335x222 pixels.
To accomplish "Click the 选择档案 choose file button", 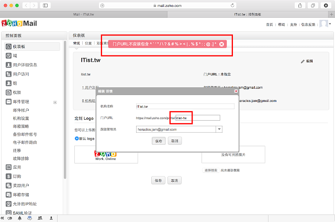I will coord(210,170).
